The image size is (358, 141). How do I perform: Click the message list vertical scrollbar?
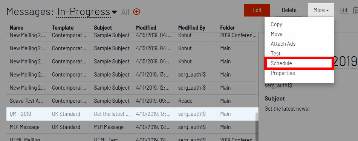coord(257,126)
